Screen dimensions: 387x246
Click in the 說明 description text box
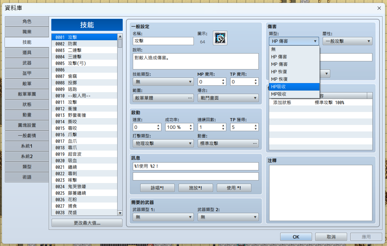pyautogui.click(x=195, y=61)
